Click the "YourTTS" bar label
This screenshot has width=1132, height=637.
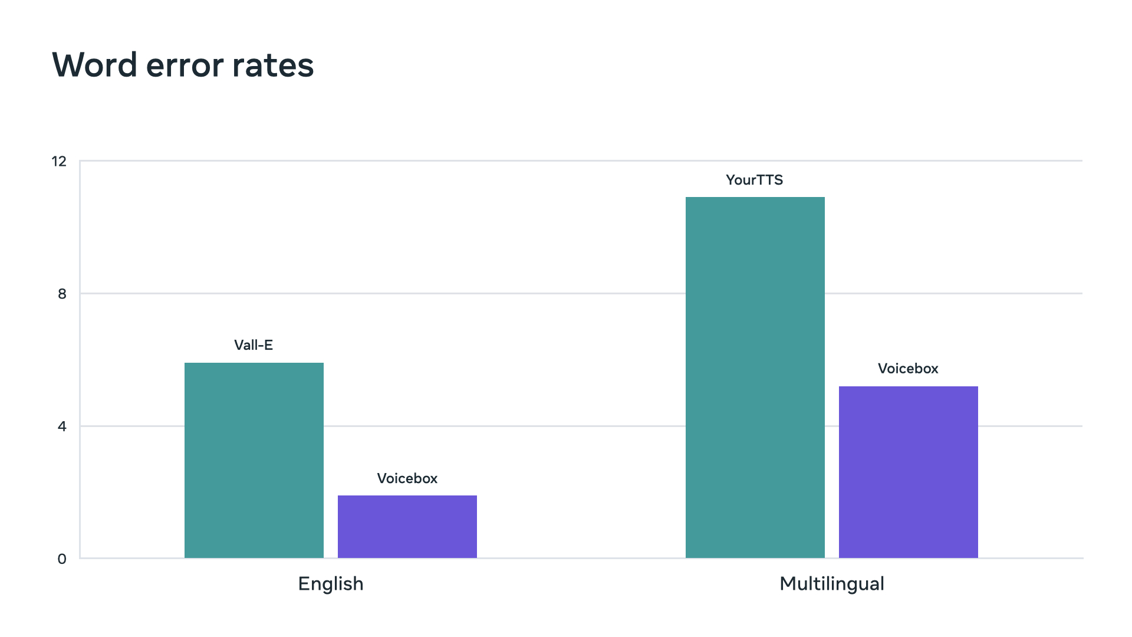[x=754, y=180]
